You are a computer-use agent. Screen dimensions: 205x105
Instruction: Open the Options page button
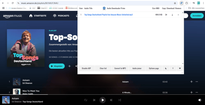click(154, 68)
